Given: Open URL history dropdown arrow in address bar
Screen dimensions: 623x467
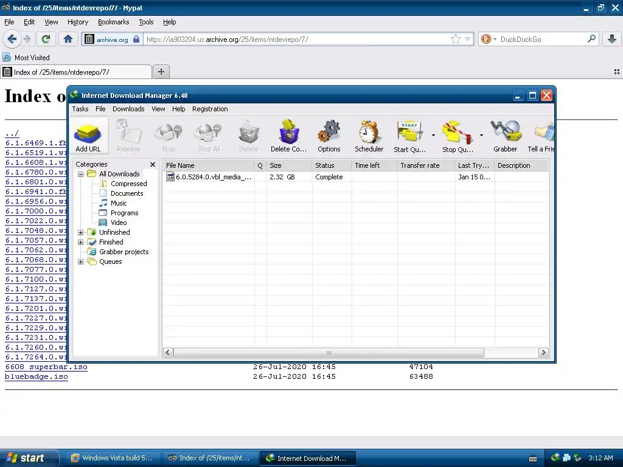Looking at the screenshot, I should pyautogui.click(x=468, y=39).
